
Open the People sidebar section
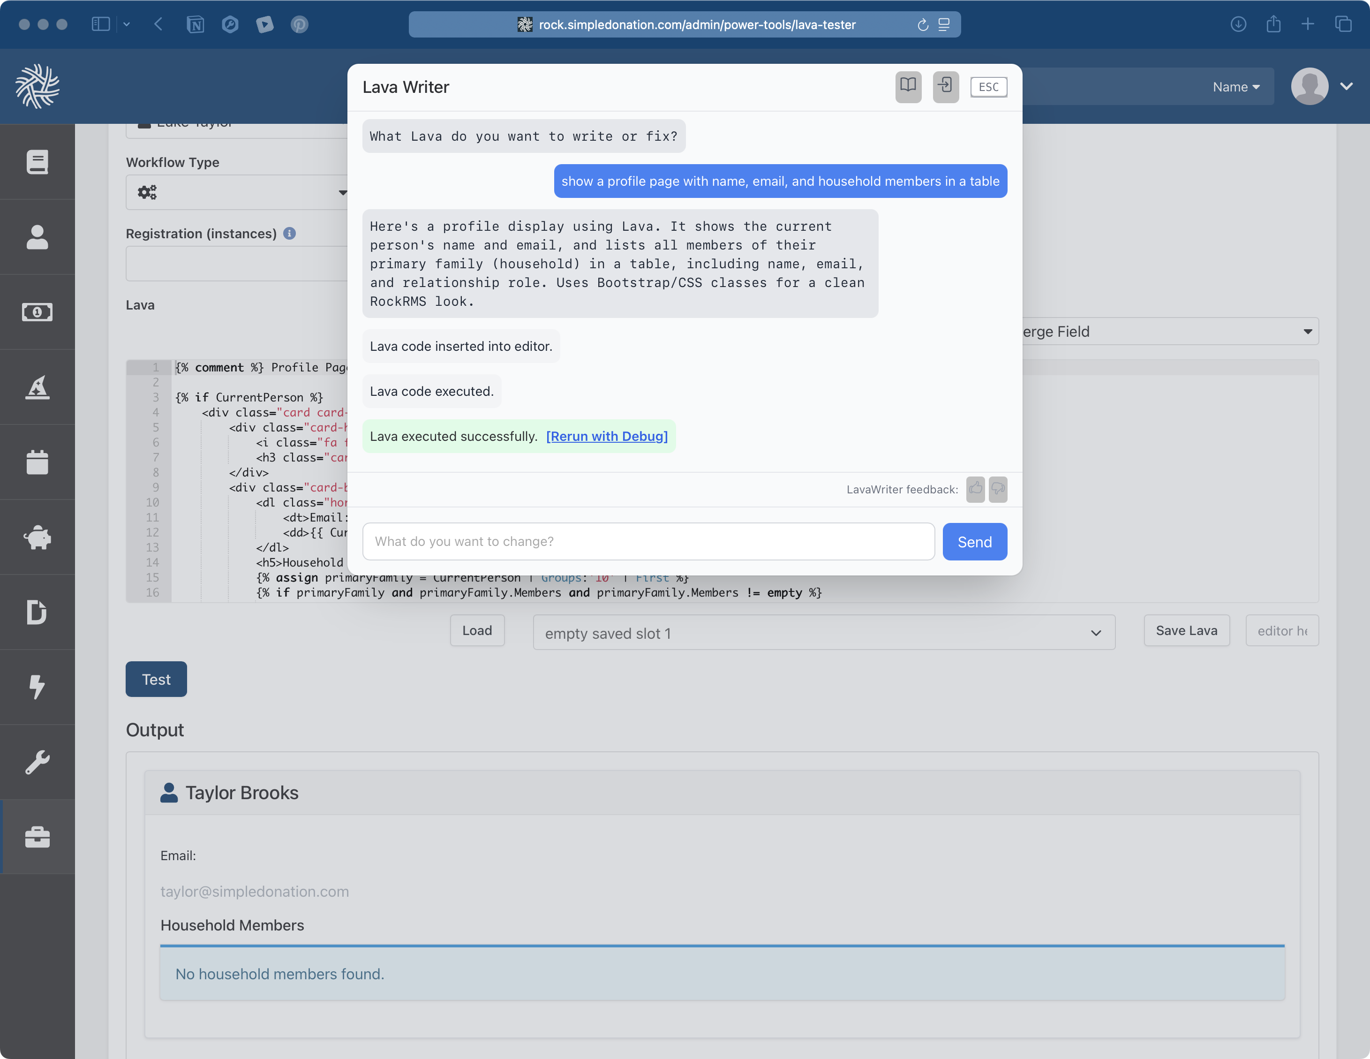(38, 237)
